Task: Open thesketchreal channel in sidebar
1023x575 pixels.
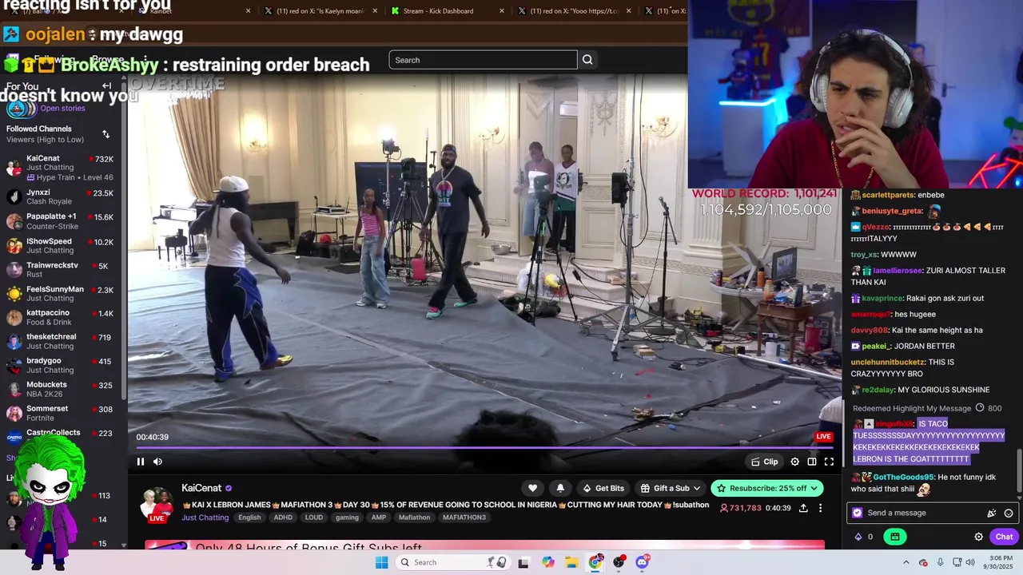Action: pyautogui.click(x=61, y=341)
